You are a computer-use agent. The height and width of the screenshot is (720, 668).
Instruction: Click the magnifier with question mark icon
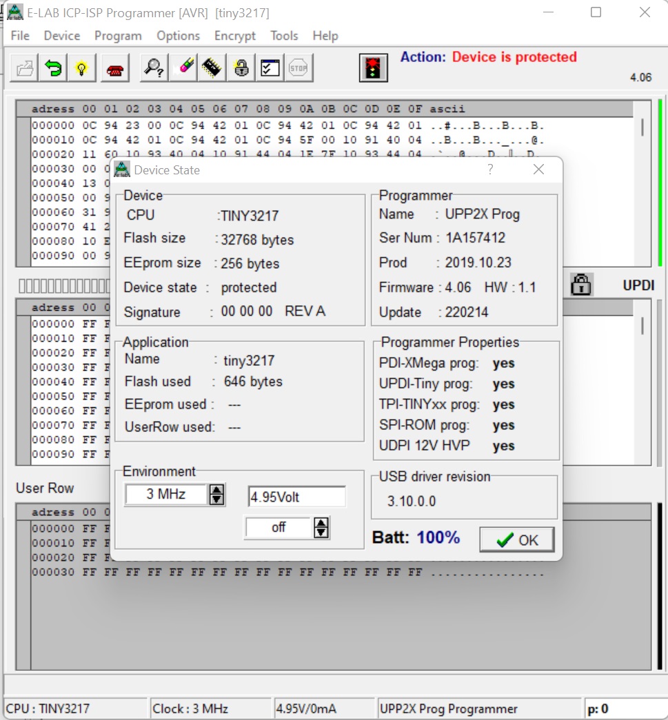pyautogui.click(x=154, y=68)
